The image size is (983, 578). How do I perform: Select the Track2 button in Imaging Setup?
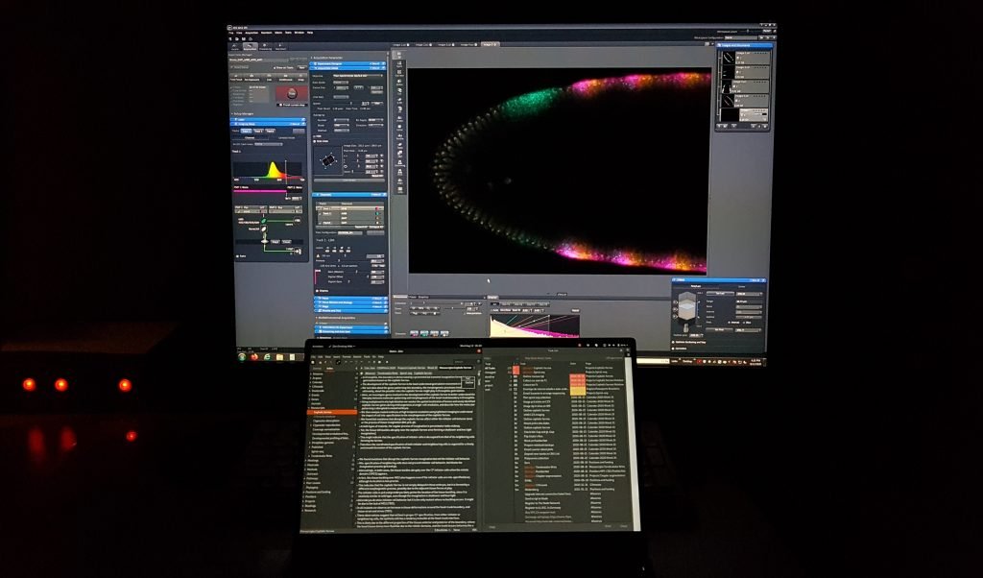click(x=259, y=131)
